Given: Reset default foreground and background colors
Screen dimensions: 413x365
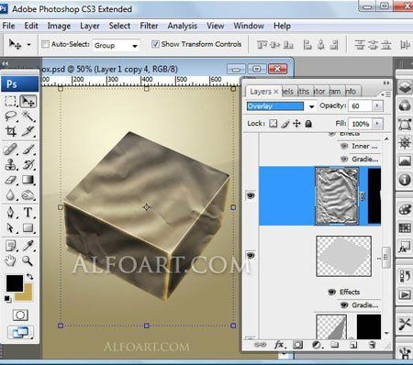Looking at the screenshot, I should click(7, 299).
